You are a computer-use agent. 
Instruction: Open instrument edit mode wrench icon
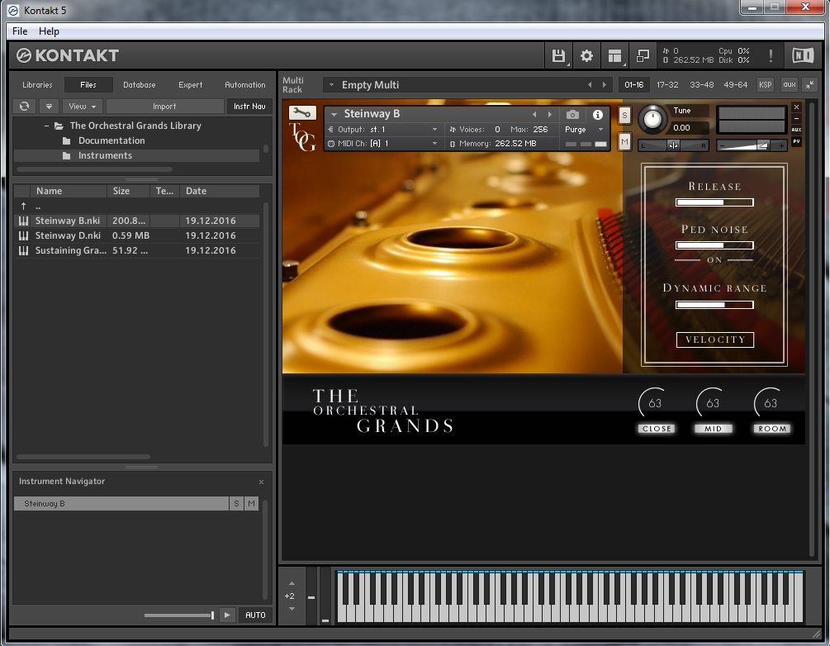[x=302, y=112]
